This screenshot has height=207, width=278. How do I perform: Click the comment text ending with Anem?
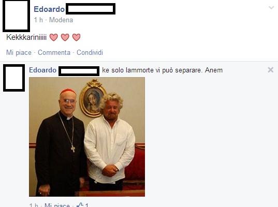[162, 70]
